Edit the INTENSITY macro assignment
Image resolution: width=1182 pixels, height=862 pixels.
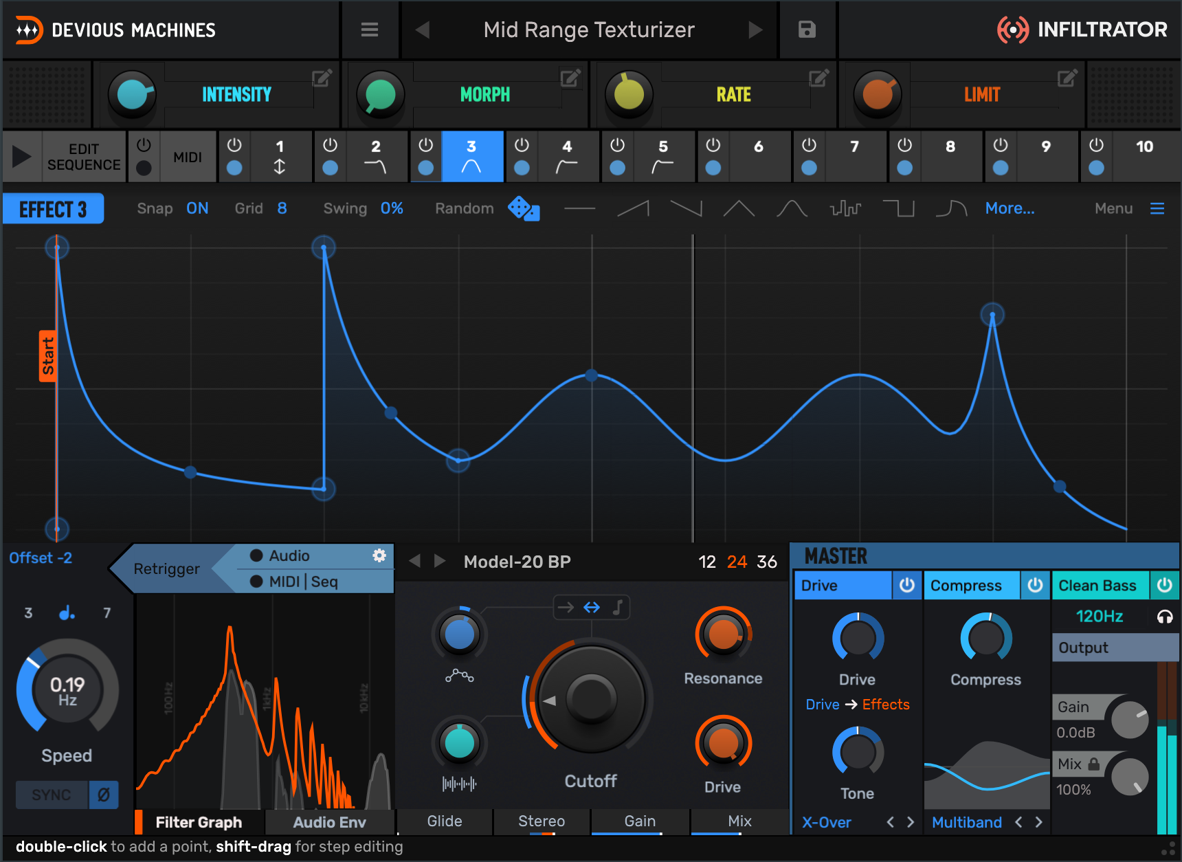322,78
